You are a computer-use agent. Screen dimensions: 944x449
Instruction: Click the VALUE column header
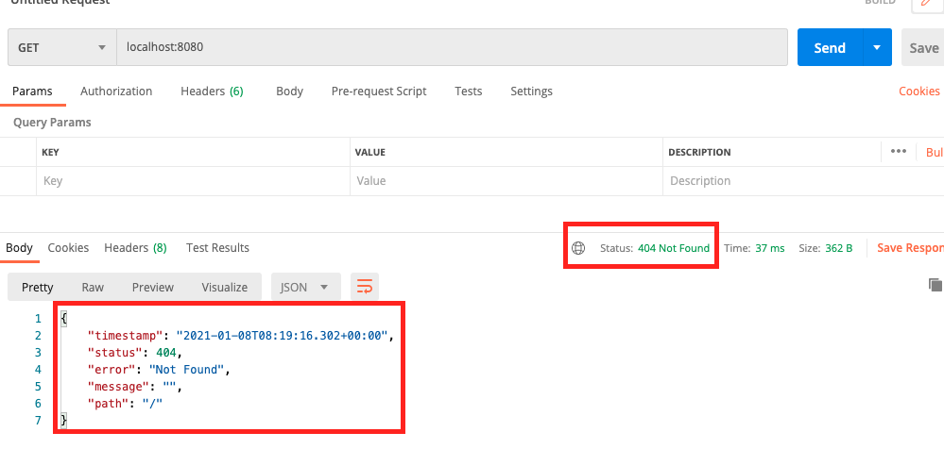tap(369, 152)
